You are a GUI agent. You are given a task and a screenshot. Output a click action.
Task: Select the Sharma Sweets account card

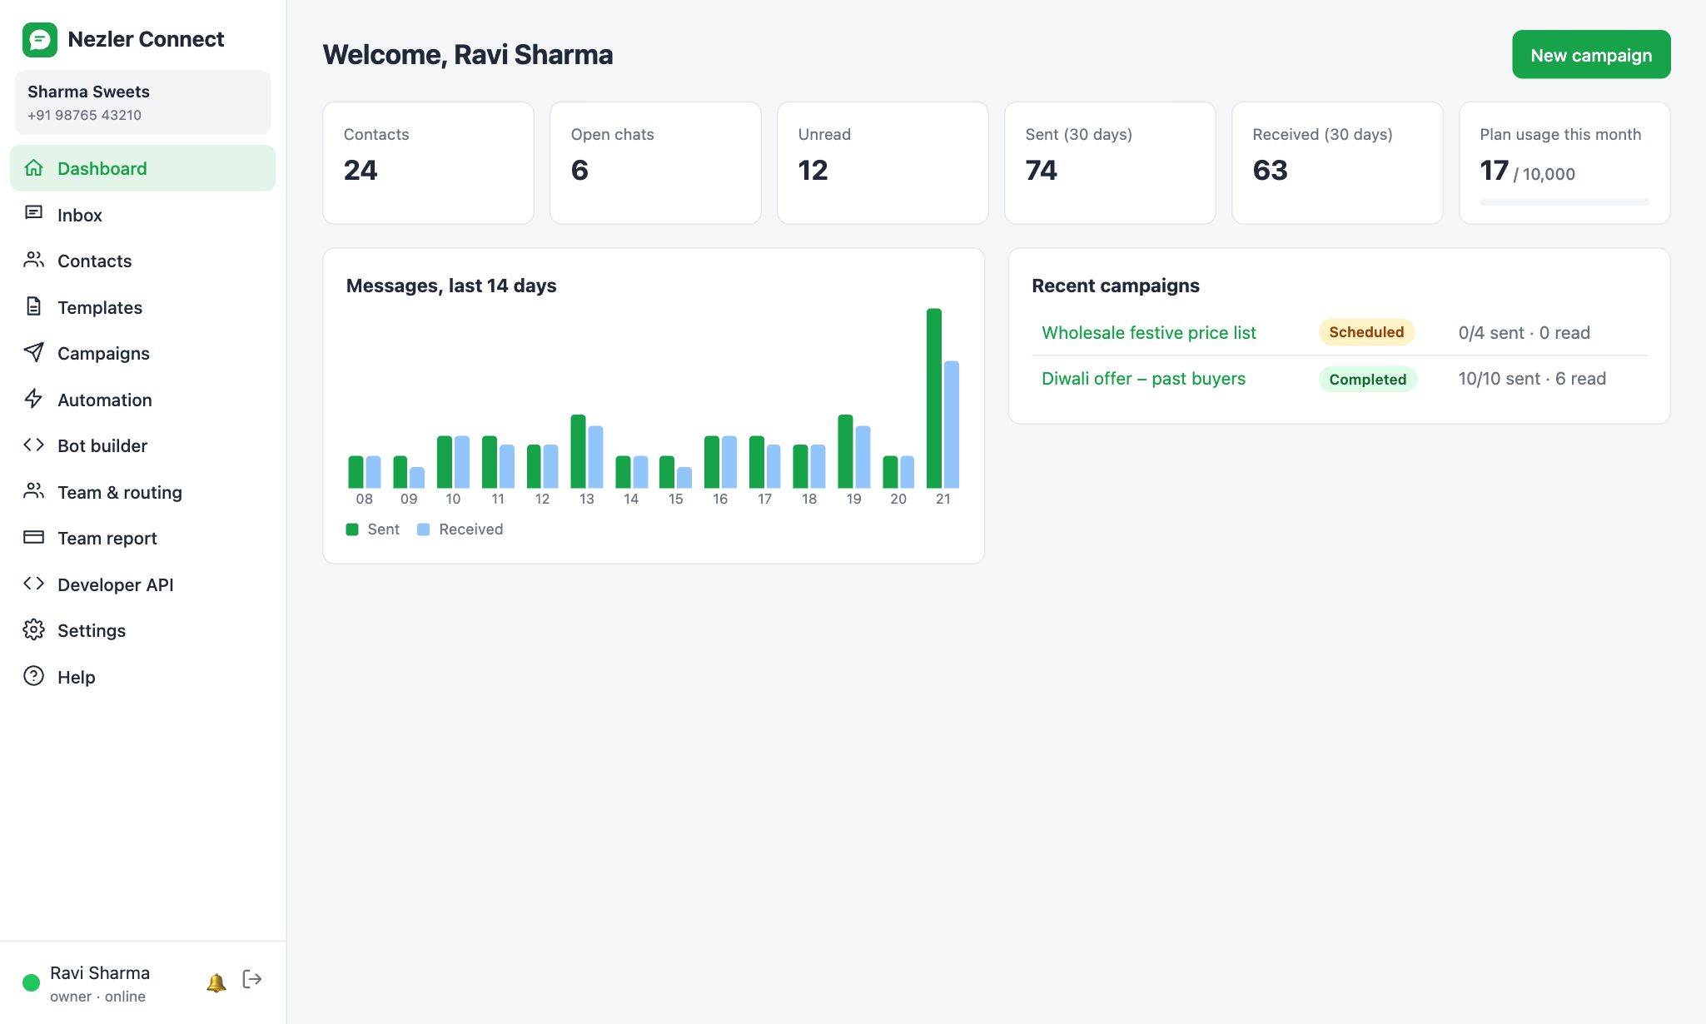tap(142, 102)
